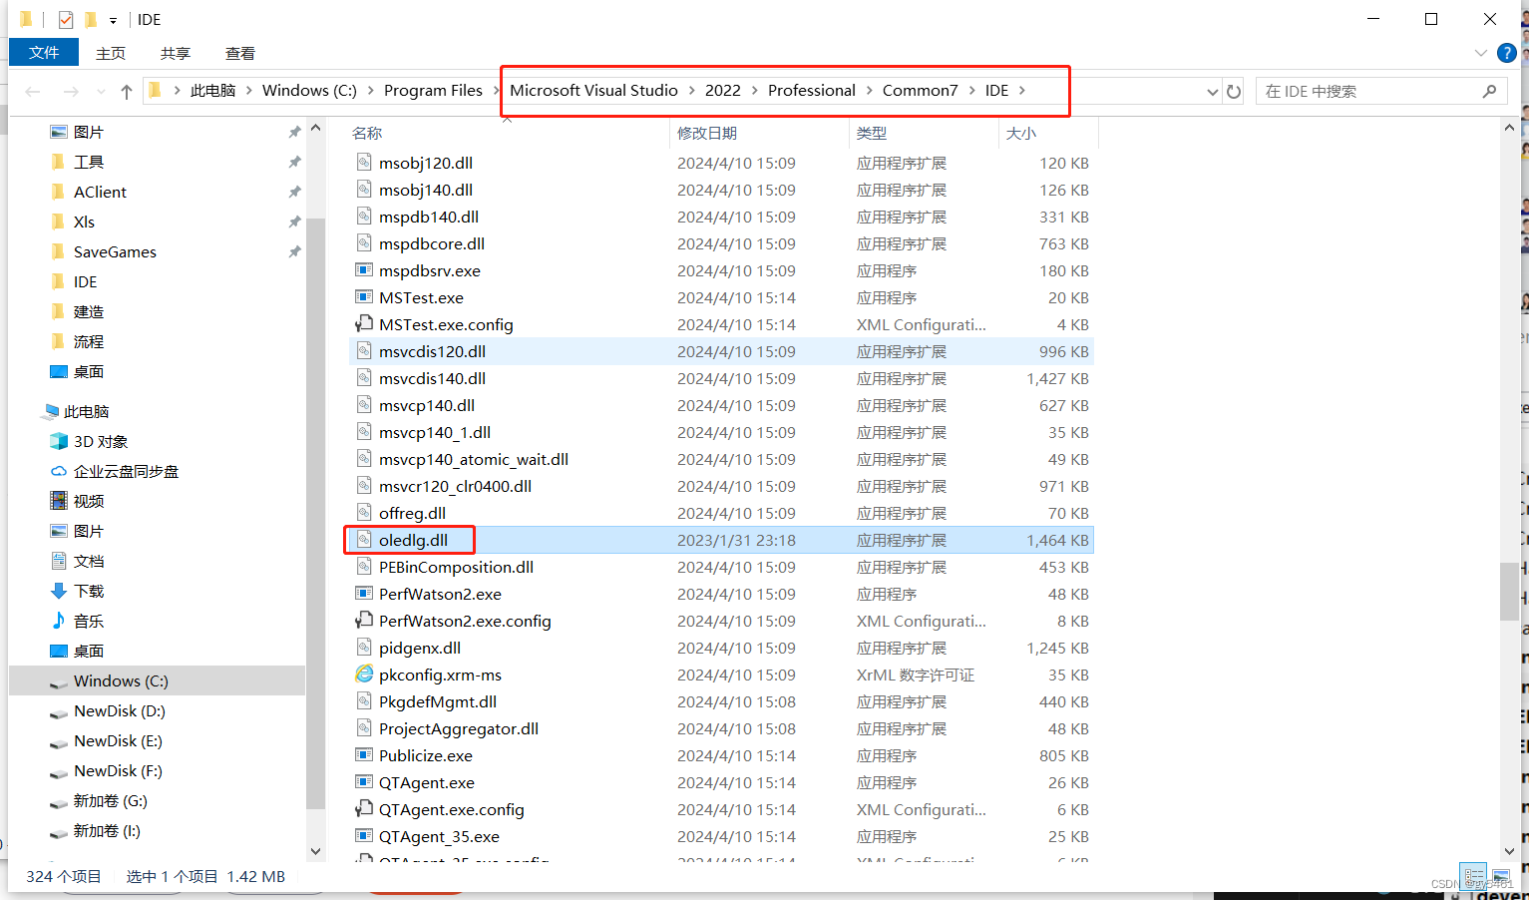Click the pkconfig.xrm-ms file icon
The image size is (1529, 900).
[x=364, y=675]
